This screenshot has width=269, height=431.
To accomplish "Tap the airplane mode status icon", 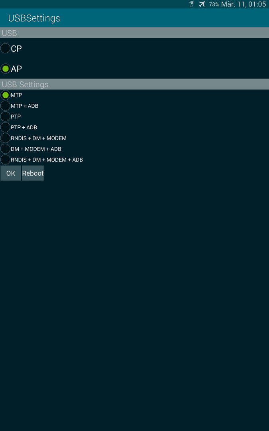I will coord(202,4).
